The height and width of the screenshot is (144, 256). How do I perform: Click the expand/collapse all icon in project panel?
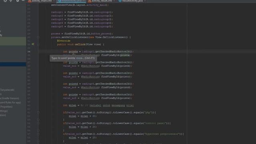[11, 1]
